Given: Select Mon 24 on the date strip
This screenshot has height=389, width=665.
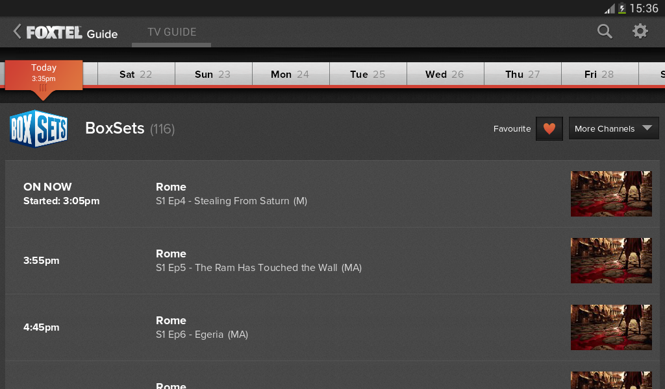Looking at the screenshot, I should [290, 74].
